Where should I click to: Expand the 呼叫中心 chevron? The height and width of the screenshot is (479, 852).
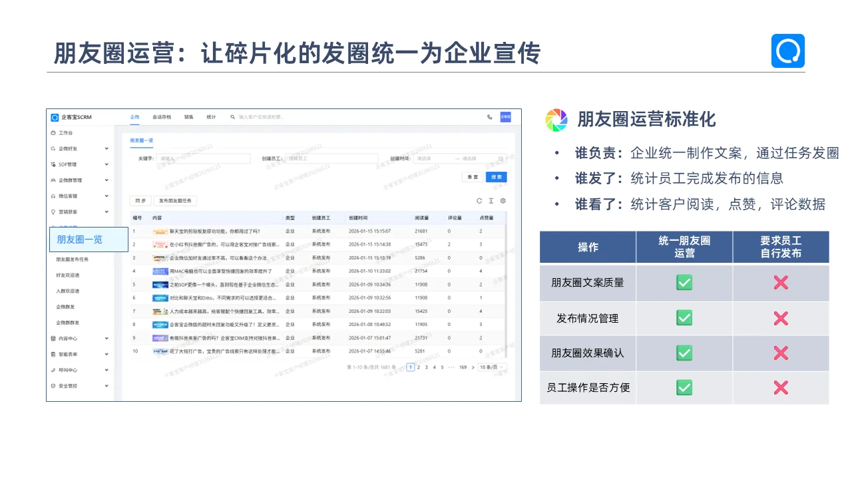pos(106,370)
